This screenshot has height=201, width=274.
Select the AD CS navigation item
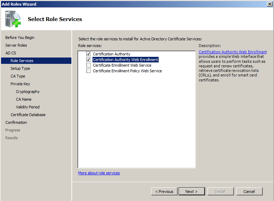point(11,53)
